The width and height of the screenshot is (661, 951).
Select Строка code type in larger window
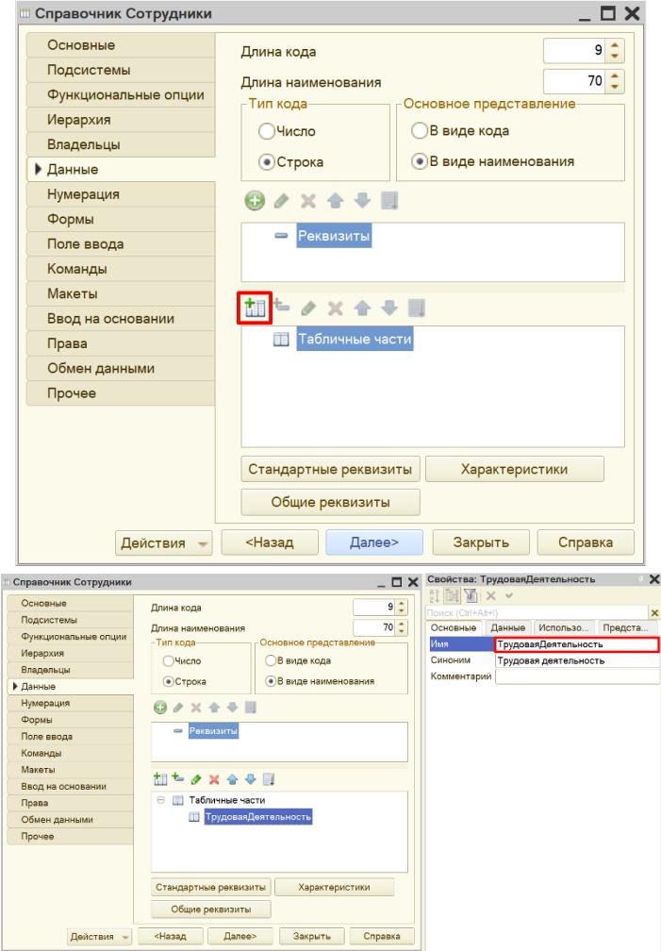[266, 162]
